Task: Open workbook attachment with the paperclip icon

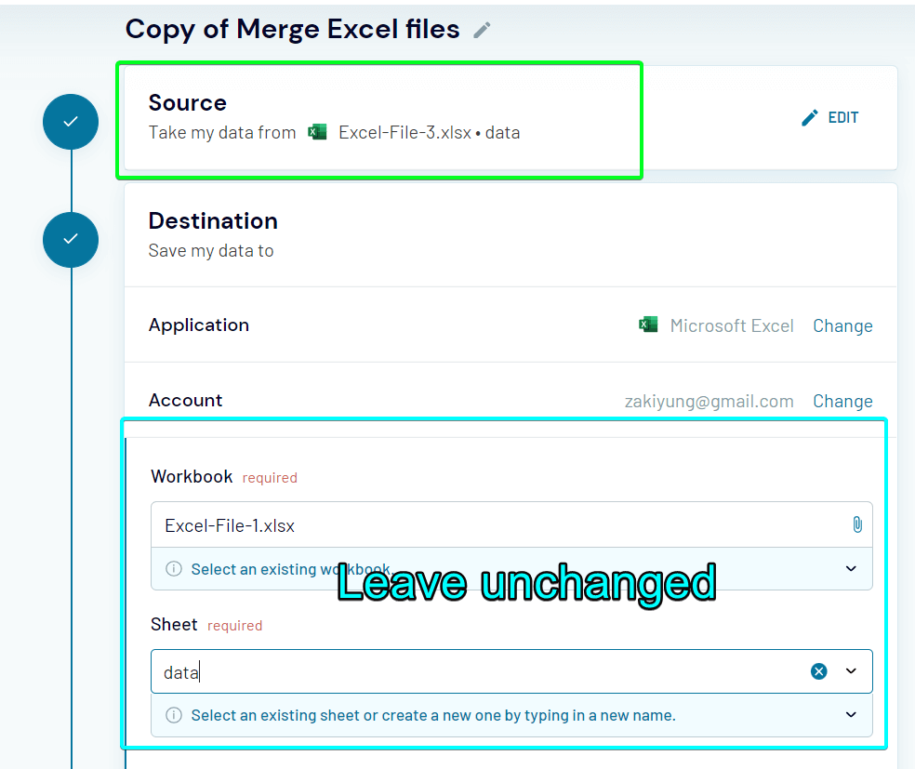Action: [856, 524]
